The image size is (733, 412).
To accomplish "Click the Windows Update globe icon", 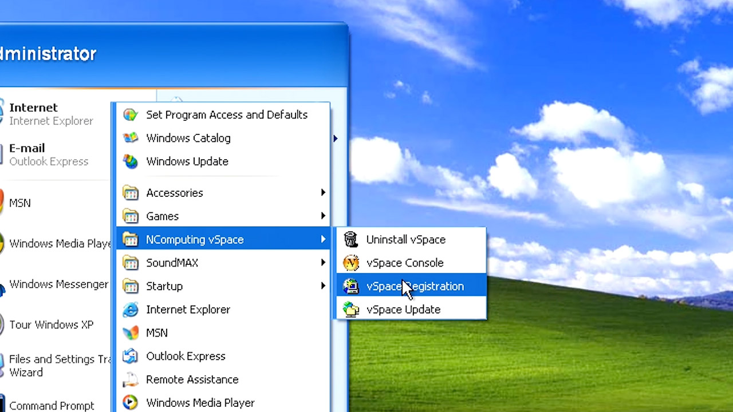I will [131, 162].
